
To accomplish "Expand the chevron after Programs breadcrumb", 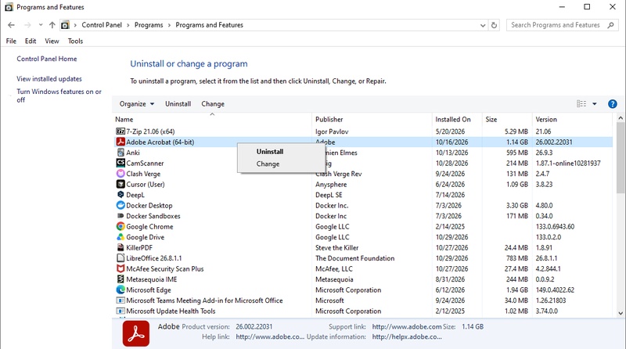I will [x=169, y=25].
